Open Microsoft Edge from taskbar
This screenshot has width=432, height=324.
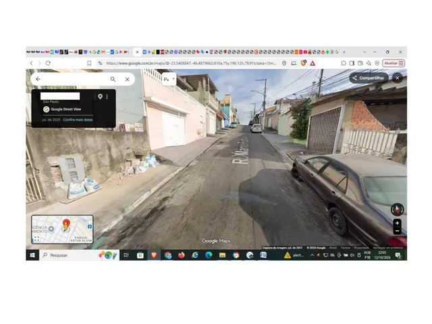[x=209, y=255]
